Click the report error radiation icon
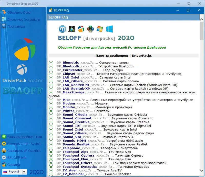This screenshot has height=177, width=205. [4, 151]
